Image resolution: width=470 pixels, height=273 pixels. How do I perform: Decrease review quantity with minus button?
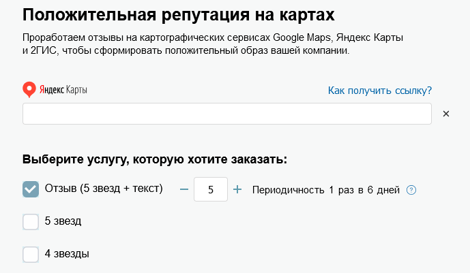tap(183, 189)
